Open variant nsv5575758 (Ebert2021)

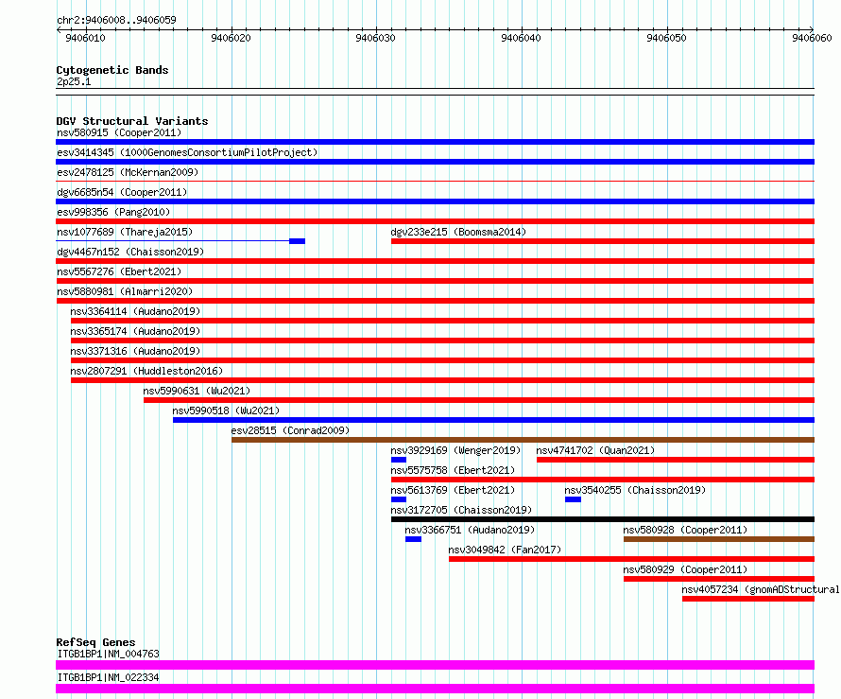click(x=453, y=470)
